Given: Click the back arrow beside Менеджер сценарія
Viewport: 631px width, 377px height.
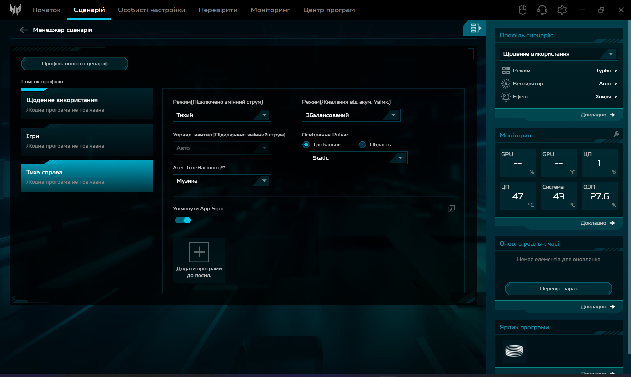Looking at the screenshot, I should (x=24, y=30).
